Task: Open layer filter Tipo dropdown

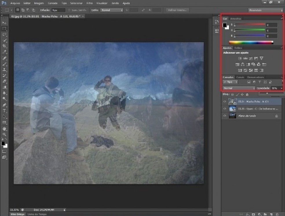Action: point(230,82)
